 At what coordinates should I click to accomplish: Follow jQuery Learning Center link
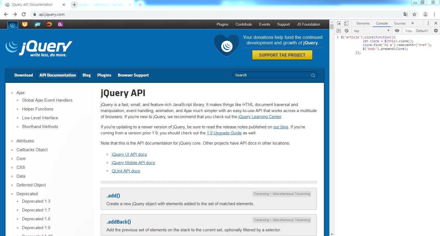(260, 117)
